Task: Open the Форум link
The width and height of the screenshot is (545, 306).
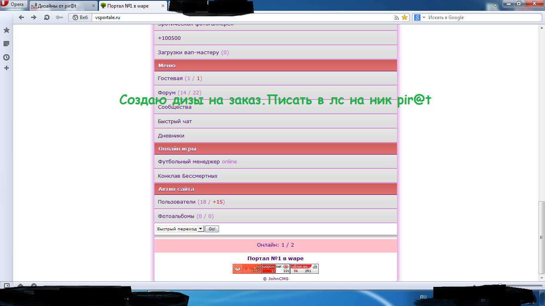Action: pos(167,93)
